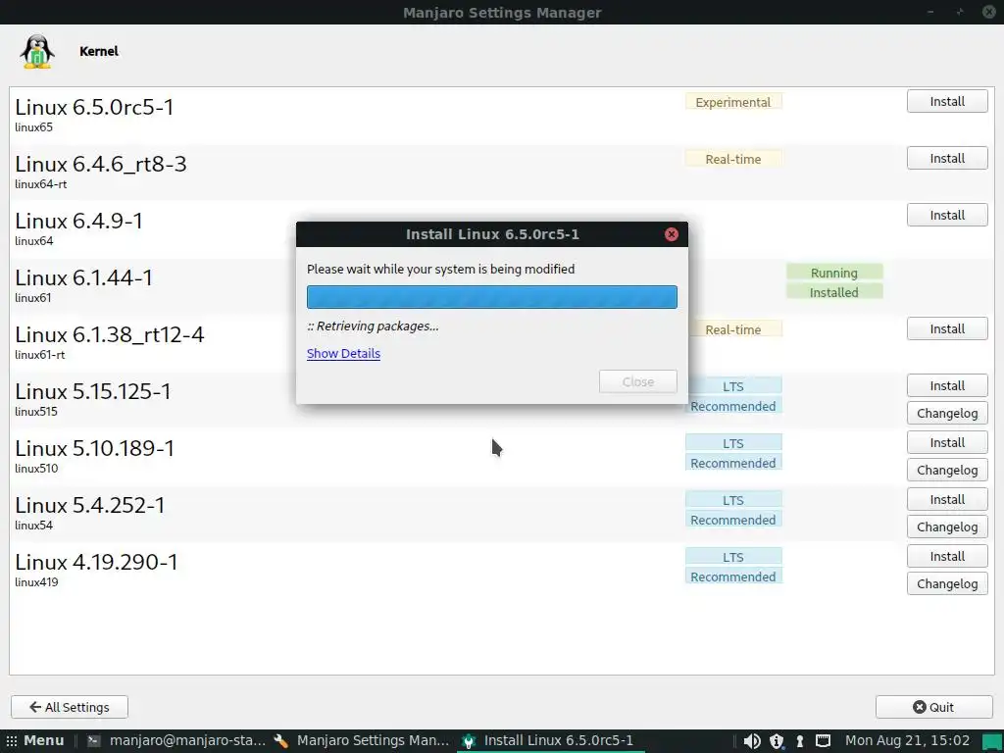This screenshot has height=753, width=1004.
Task: Click the Installed badge for Linux 6.1.44-1
Action: coord(833,292)
